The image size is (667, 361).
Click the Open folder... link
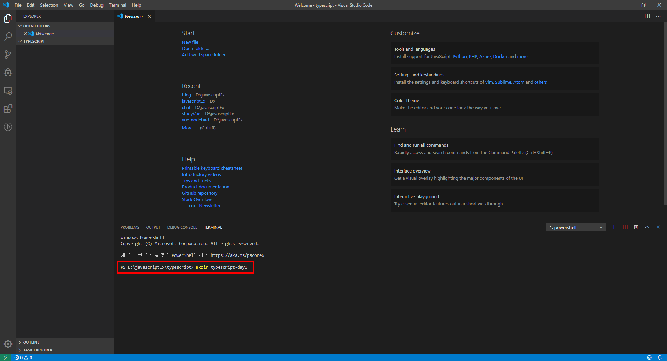point(195,48)
